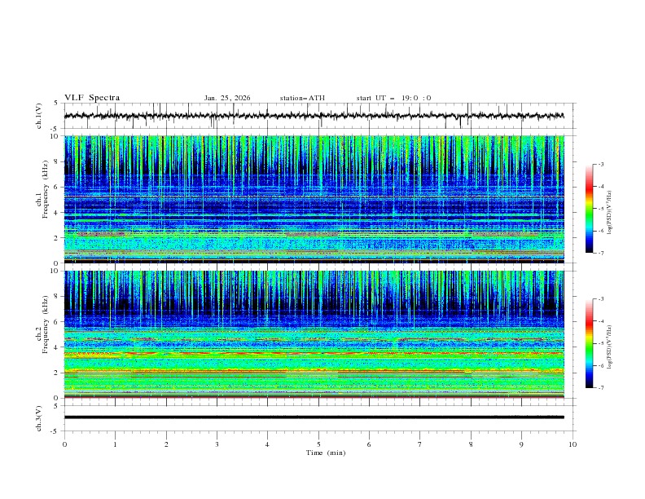Select the date "Jan. 25, 2026"
645x499 pixels.
(x=227, y=98)
